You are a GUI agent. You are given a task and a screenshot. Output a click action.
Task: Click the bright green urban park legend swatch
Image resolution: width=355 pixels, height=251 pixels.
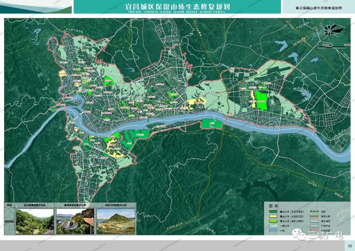(x=273, y=222)
